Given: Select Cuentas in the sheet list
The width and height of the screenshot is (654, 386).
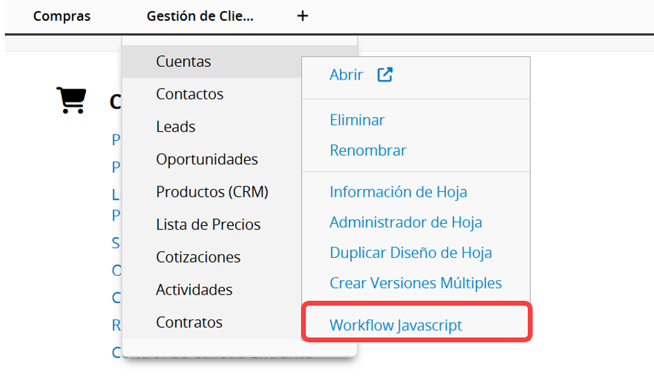Looking at the screenshot, I should coord(212,61).
